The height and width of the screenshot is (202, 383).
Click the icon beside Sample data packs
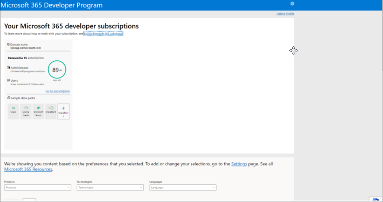point(9,98)
